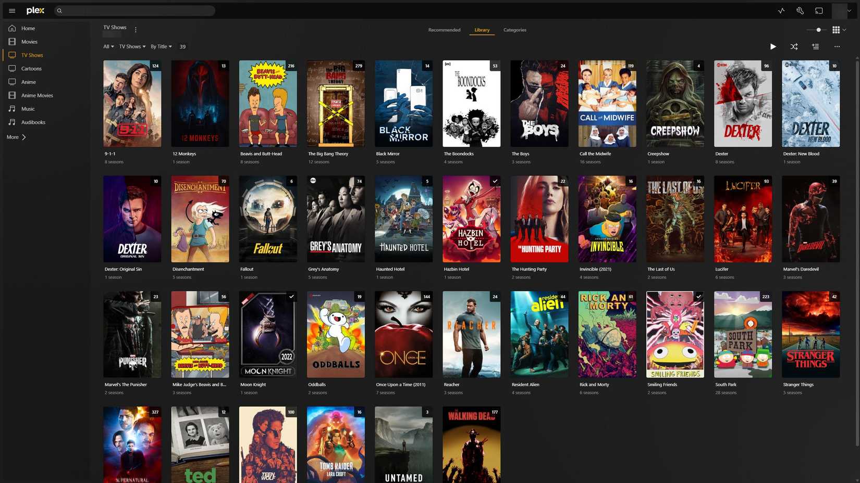Open the grid view mode dropdown

coord(839,30)
